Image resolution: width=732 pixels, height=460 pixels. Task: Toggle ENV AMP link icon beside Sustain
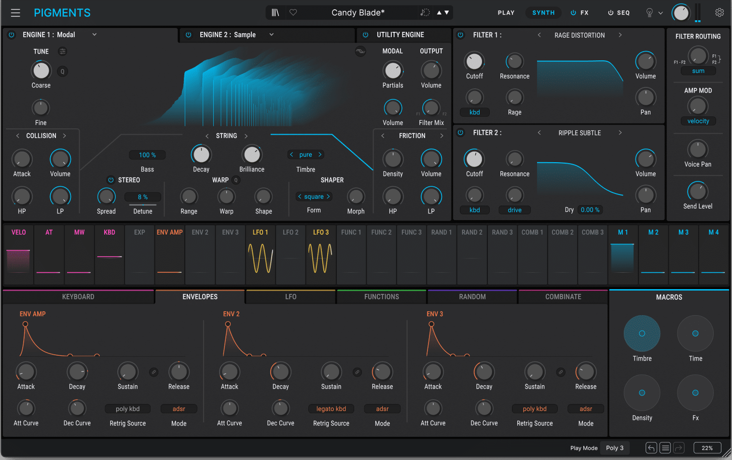(x=153, y=372)
